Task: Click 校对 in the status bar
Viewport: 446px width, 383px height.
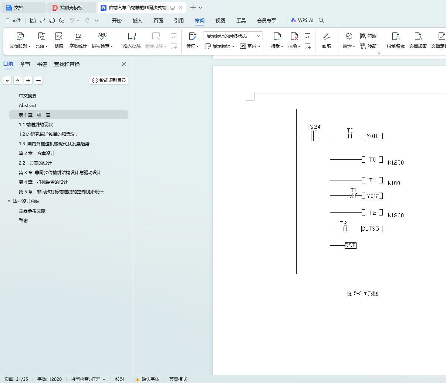Action: [120, 379]
